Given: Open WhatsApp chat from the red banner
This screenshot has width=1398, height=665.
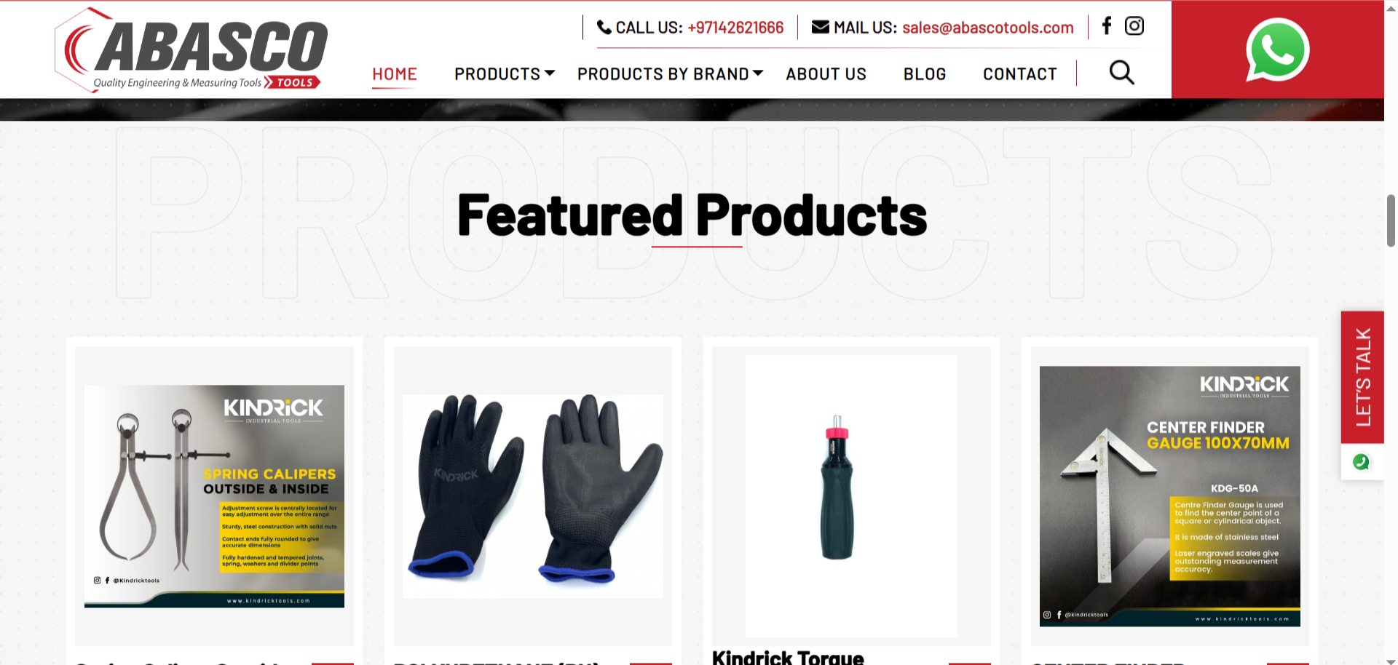Looking at the screenshot, I should [1277, 50].
